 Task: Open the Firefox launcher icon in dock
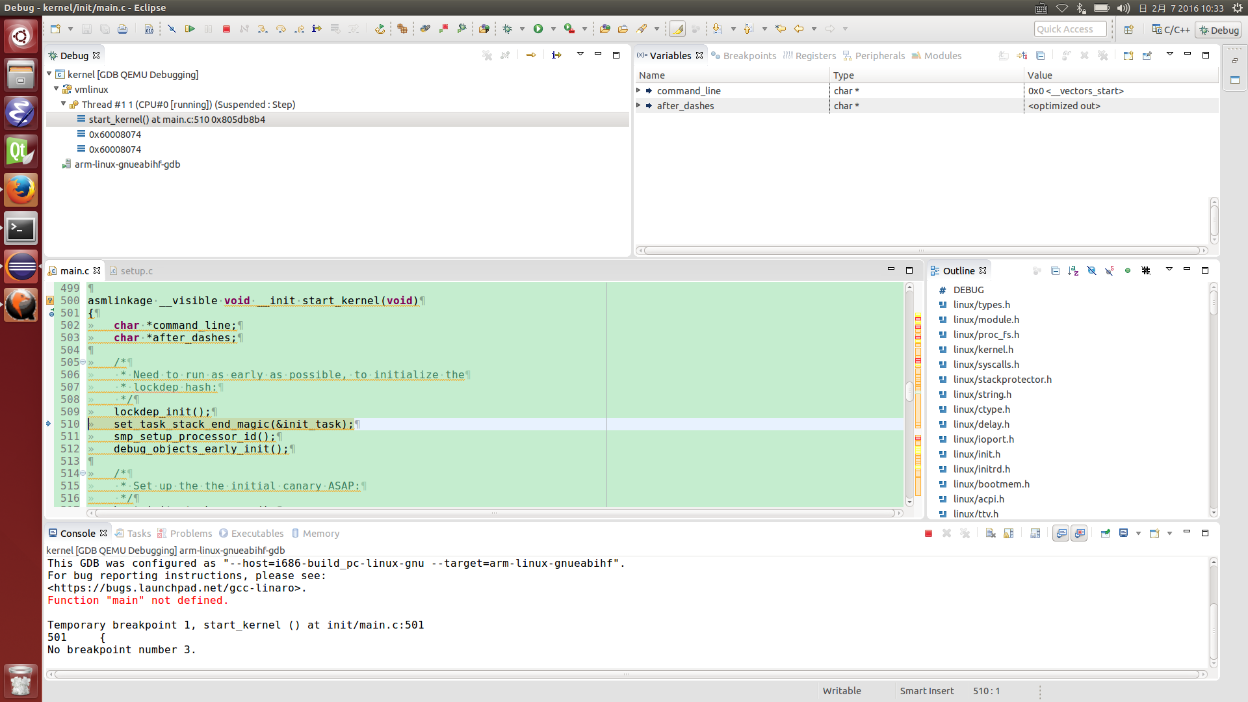(21, 190)
